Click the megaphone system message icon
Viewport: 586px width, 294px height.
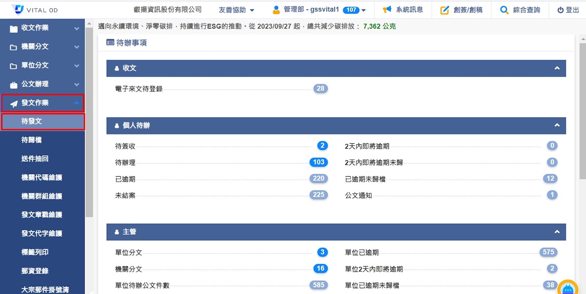coord(387,10)
